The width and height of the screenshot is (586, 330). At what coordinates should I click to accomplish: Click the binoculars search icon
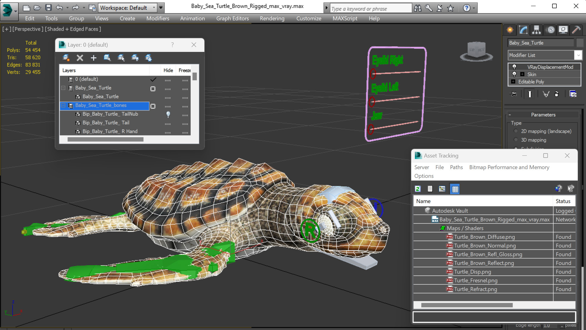point(418,8)
